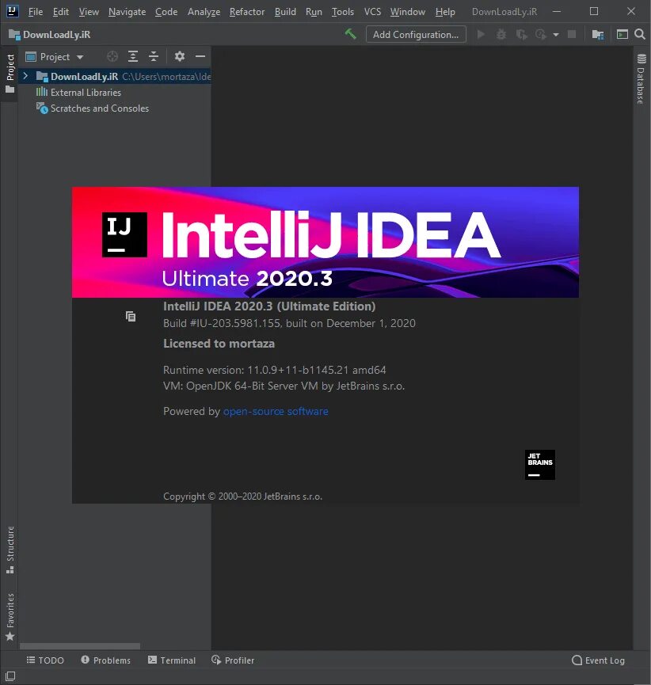The image size is (651, 685).
Task: Click the copyright 2000–2020 JetBrains text
Action: [x=242, y=497]
